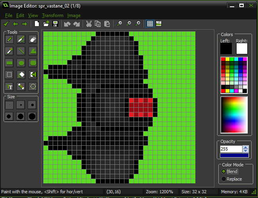
Task: Click the blue opacity slider bar
Action: (234, 155)
